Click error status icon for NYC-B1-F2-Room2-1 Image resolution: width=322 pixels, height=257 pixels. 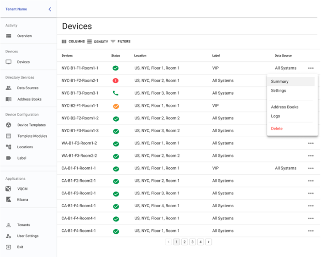pyautogui.click(x=116, y=80)
